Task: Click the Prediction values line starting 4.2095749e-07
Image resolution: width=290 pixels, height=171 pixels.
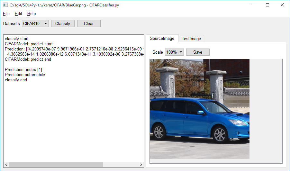Action: [x=74, y=49]
